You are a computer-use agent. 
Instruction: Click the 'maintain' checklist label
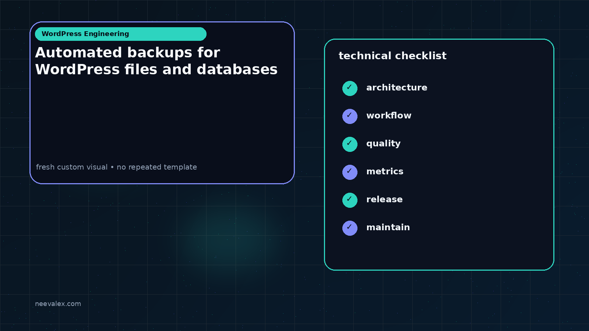click(x=388, y=227)
